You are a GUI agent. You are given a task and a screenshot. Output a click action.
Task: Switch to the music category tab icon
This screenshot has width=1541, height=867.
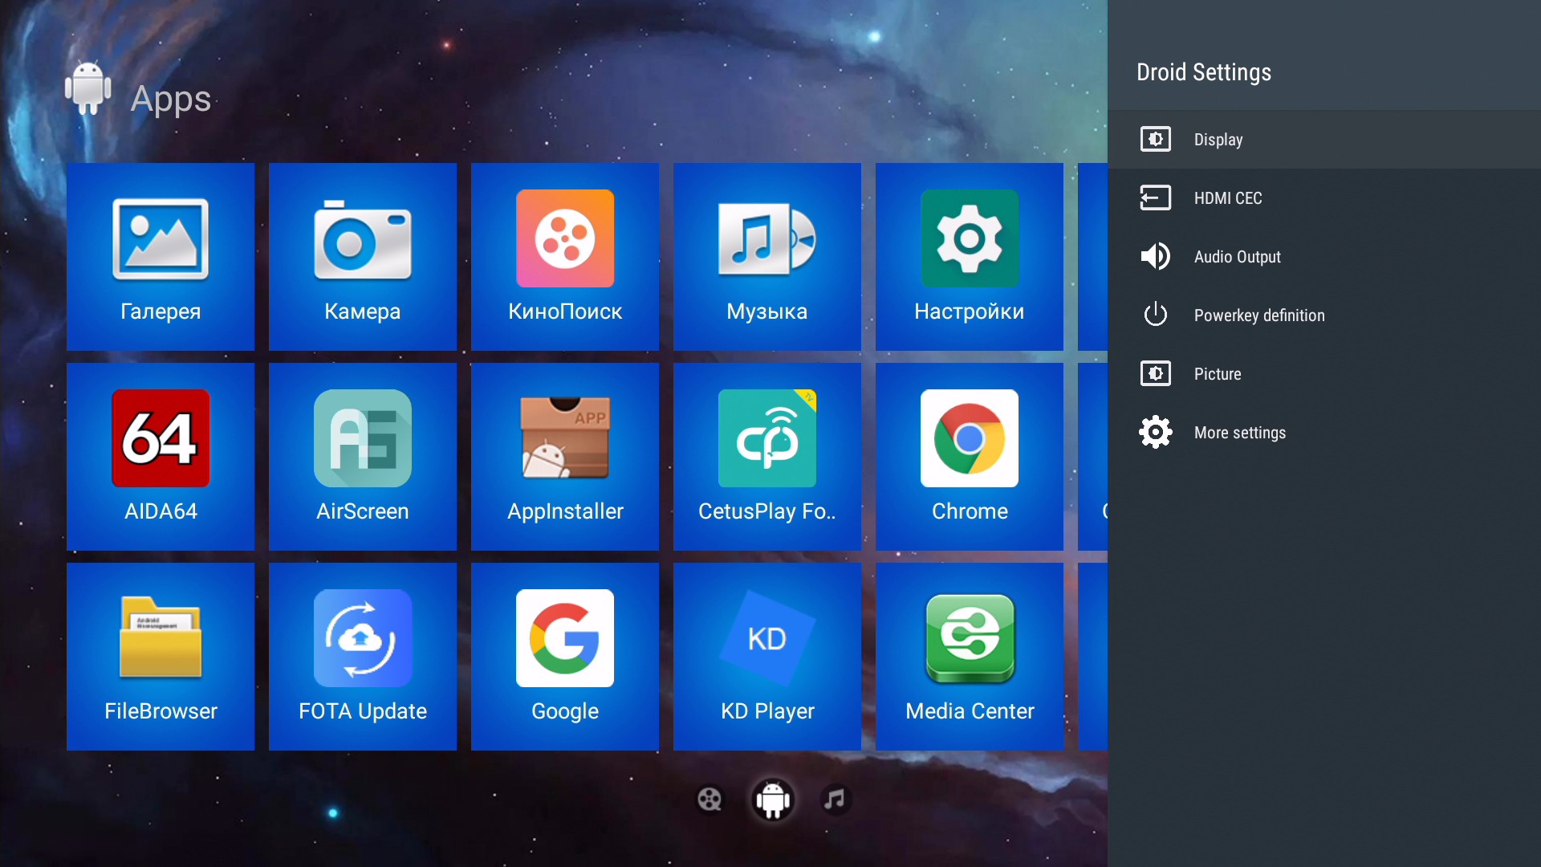[835, 800]
